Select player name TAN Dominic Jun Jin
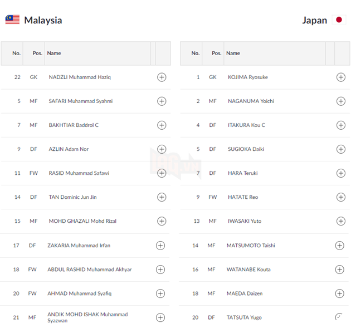 [73, 197]
